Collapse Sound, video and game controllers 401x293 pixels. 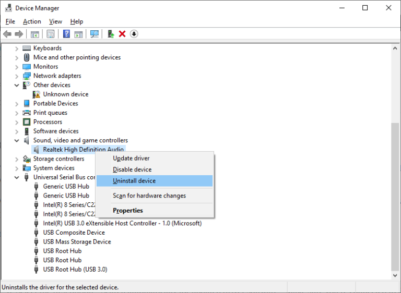[x=17, y=140]
